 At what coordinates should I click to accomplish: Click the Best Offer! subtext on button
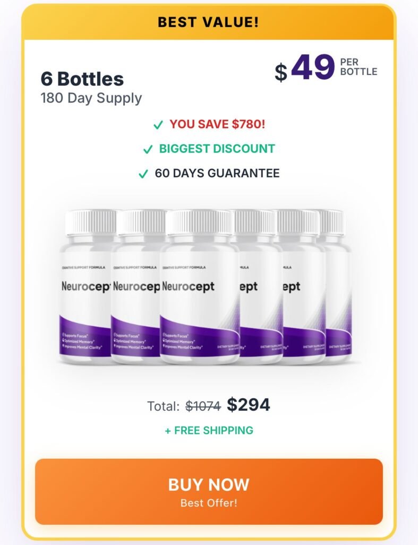point(209,502)
